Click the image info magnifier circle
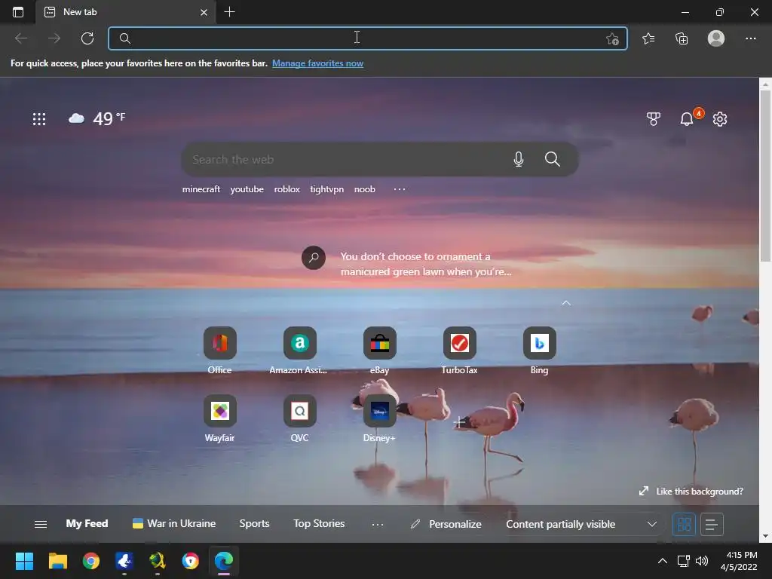This screenshot has height=579, width=772. [x=313, y=258]
